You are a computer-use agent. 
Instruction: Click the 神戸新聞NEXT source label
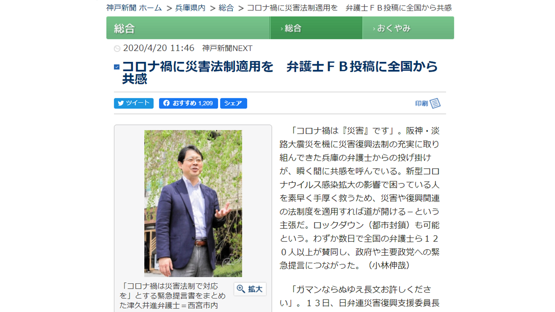(x=227, y=48)
